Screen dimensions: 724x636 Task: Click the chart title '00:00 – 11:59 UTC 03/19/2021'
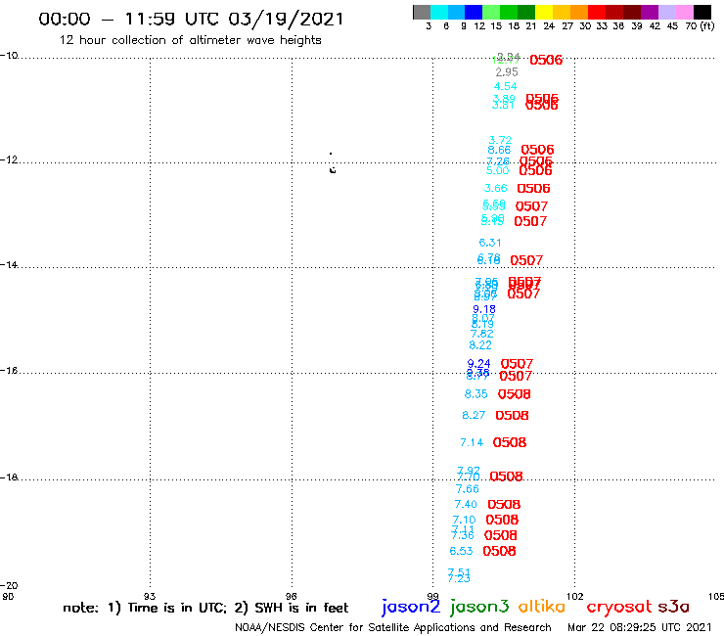point(191,19)
